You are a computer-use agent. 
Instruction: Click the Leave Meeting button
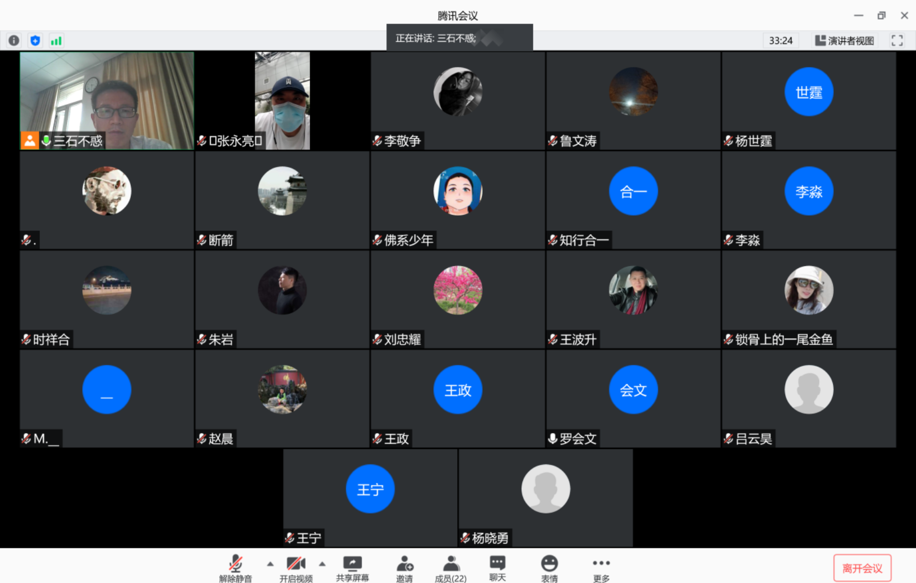click(x=862, y=568)
